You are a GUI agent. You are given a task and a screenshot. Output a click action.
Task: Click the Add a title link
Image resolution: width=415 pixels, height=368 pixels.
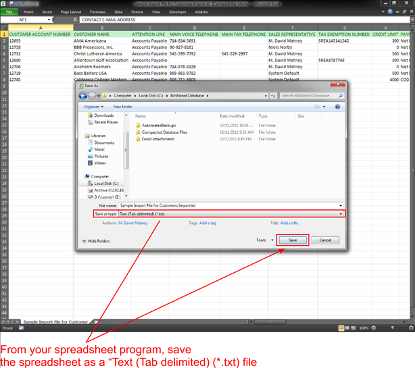(289, 223)
